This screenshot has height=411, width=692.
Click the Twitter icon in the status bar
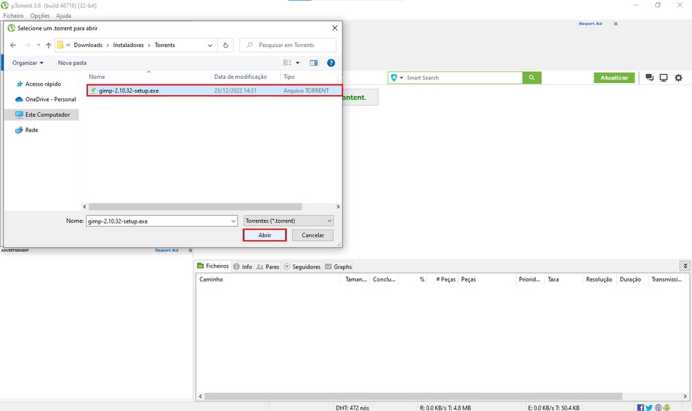point(649,407)
